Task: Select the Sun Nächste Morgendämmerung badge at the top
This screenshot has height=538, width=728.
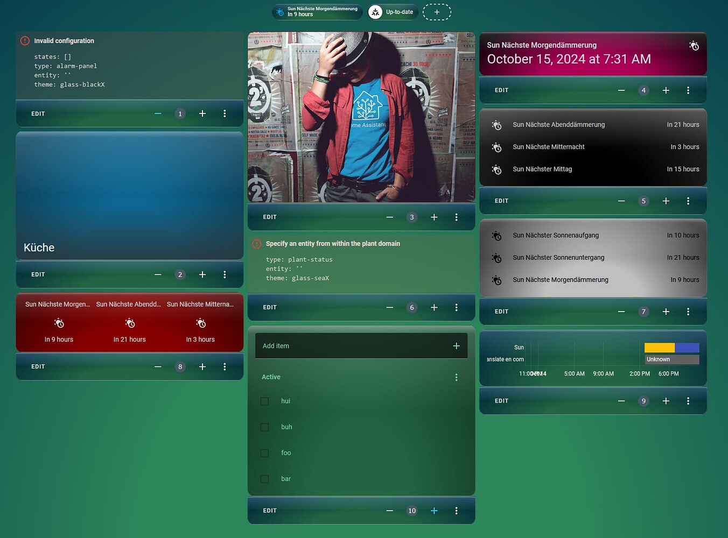Action: point(317,11)
